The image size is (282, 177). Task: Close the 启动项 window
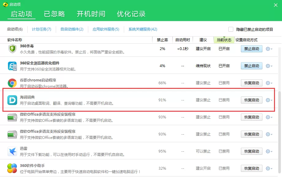(276, 5)
